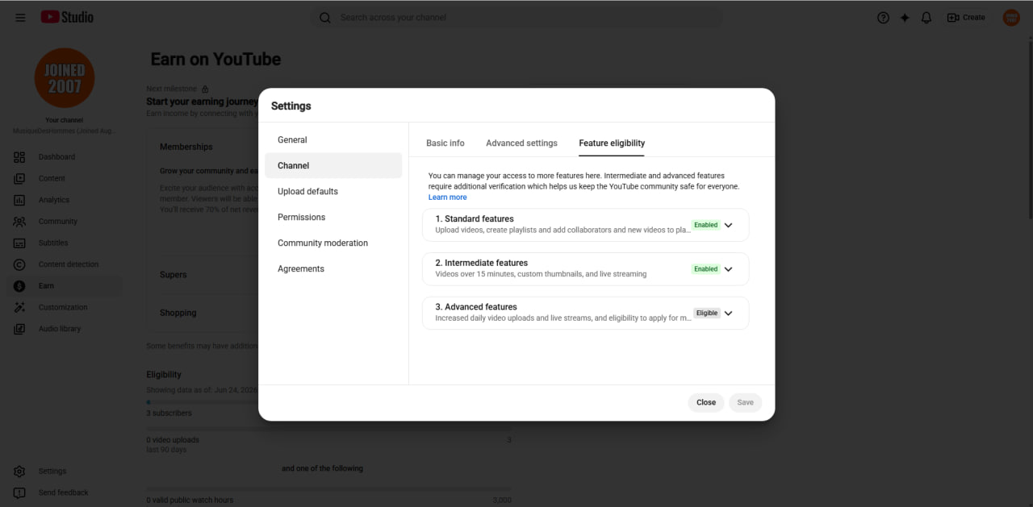
Task: Open the hamburger navigation menu
Action: 20,18
